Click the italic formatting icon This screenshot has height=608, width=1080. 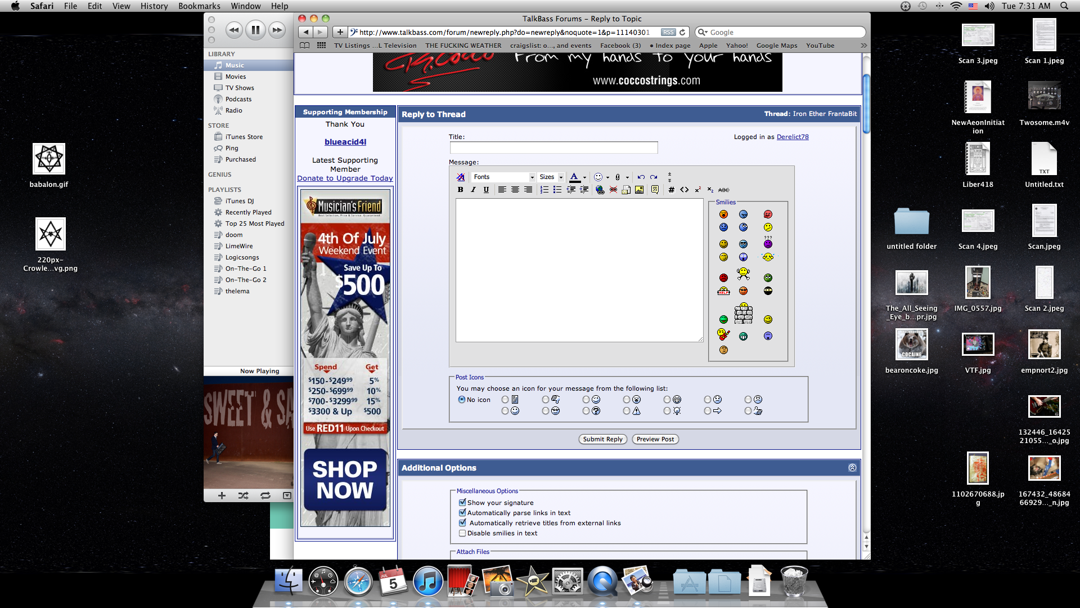point(473,190)
